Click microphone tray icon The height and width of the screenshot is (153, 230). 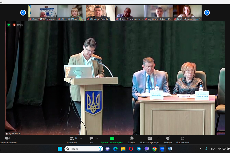tap(206, 149)
